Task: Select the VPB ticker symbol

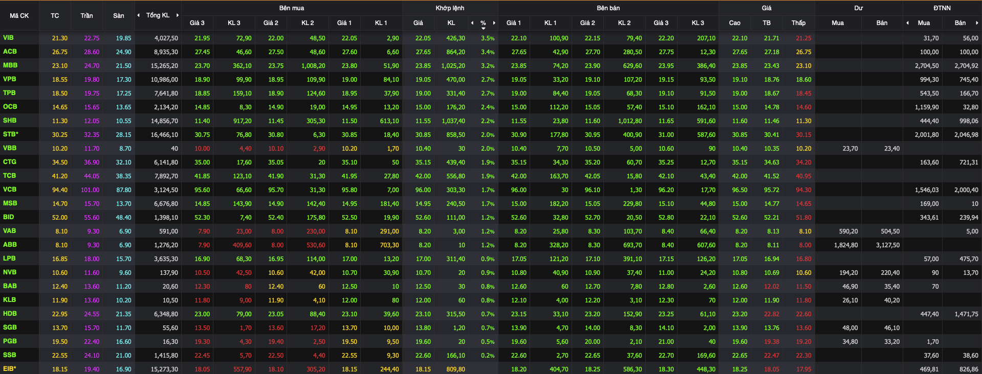Action: pyautogui.click(x=9, y=79)
